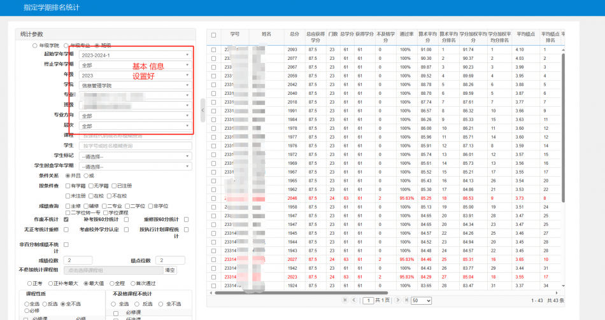Go to last page in pager
Viewport: 605px width, 320px height.
(x=406, y=300)
